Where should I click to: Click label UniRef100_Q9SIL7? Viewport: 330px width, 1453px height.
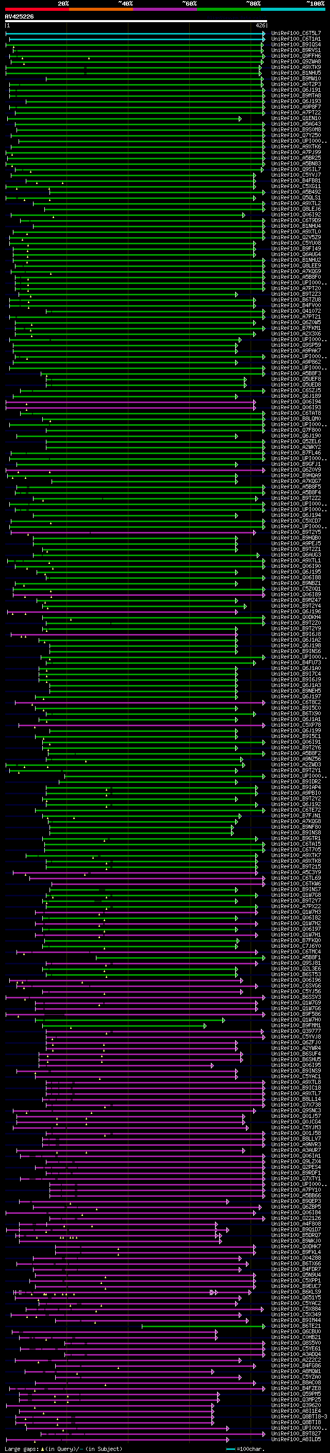point(296,169)
